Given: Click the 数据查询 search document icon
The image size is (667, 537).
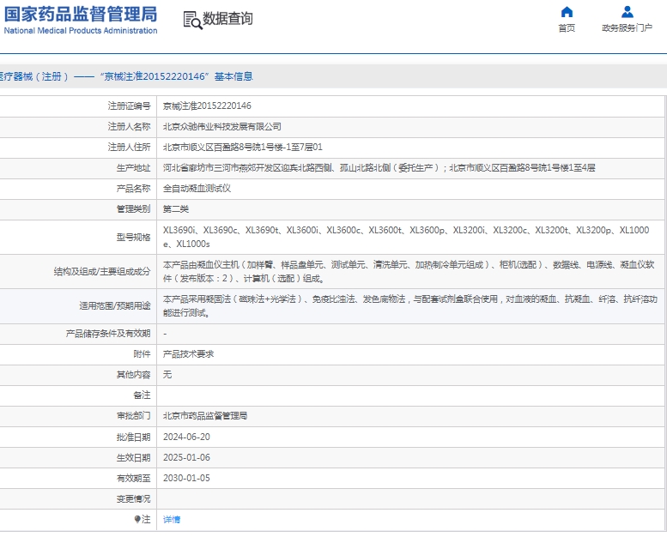Looking at the screenshot, I should [x=191, y=19].
